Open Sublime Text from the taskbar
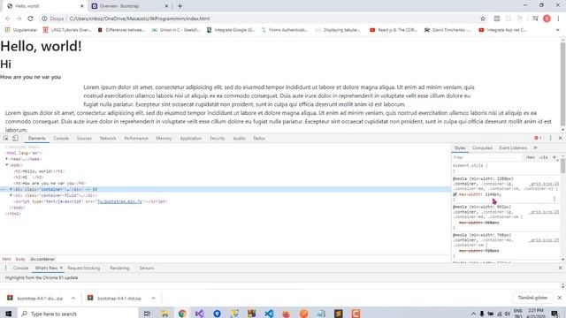 [338, 314]
